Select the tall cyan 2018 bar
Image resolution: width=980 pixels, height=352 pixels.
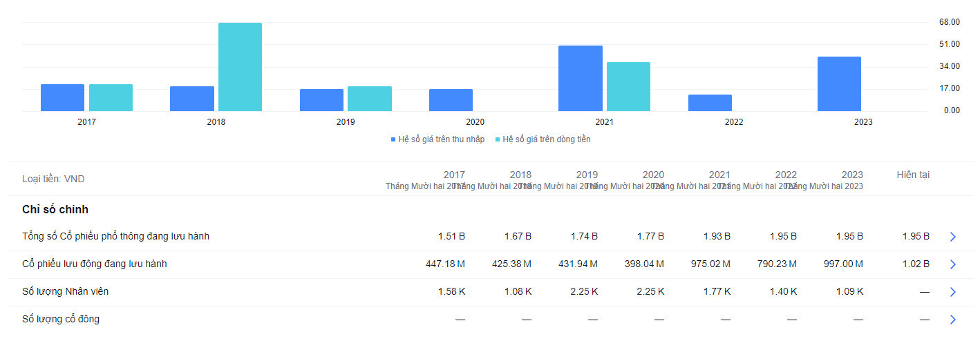click(240, 67)
